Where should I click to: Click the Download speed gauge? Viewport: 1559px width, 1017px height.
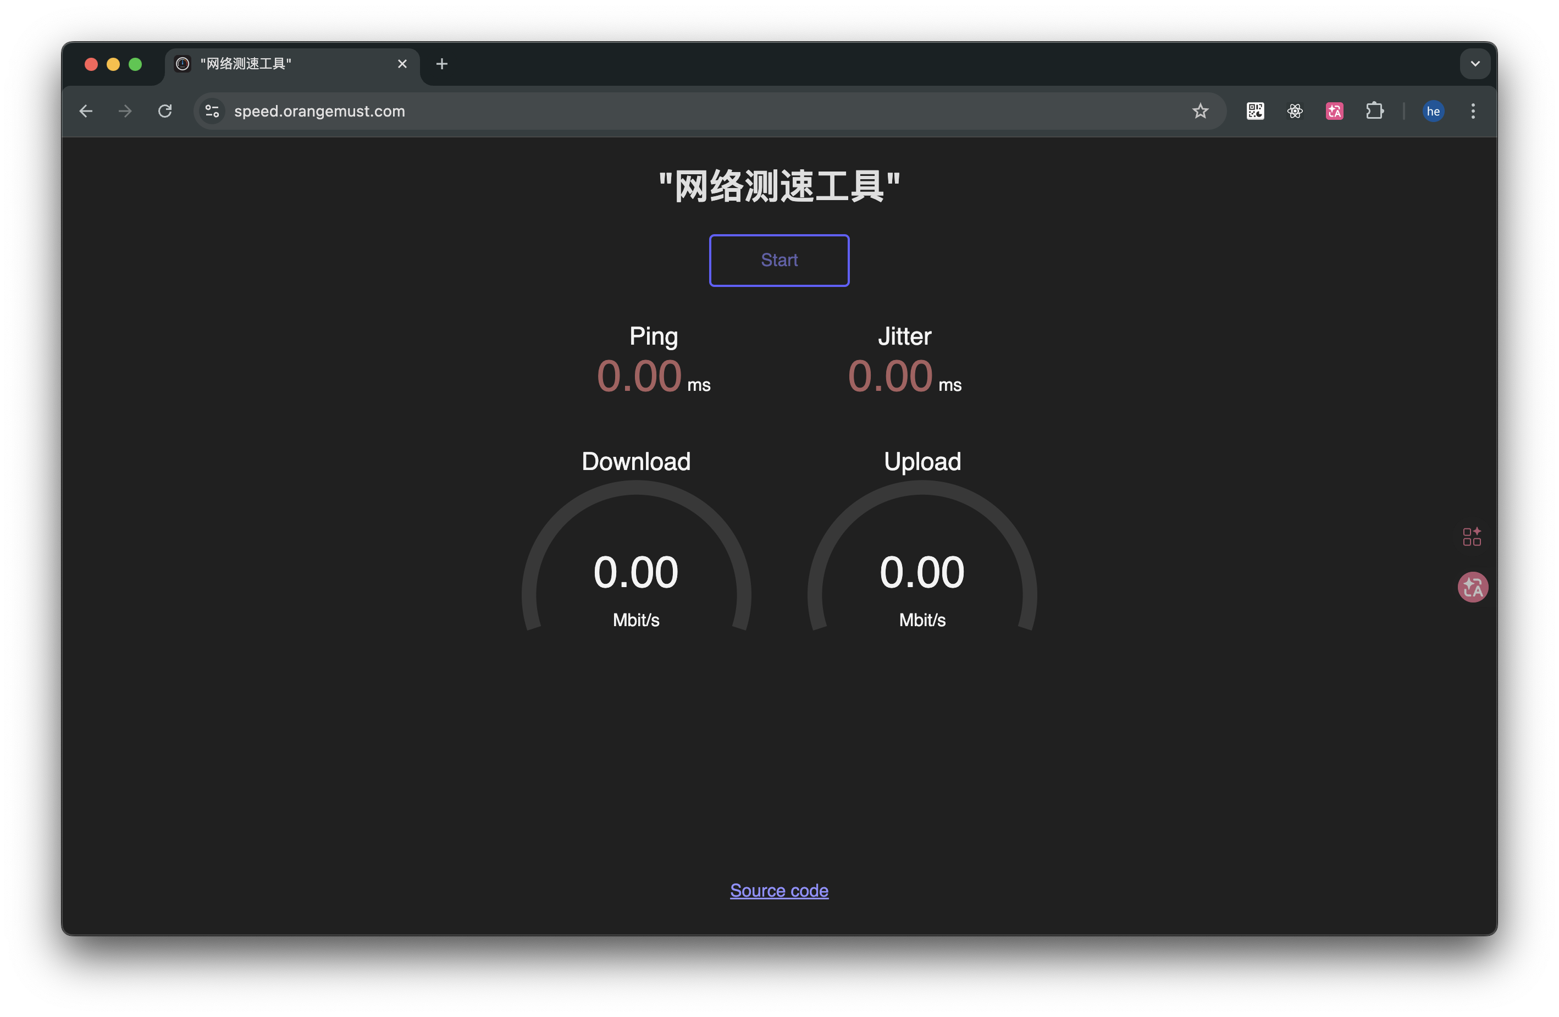[636, 571]
